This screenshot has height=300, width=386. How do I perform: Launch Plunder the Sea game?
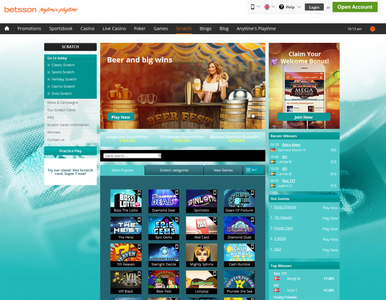[239, 282]
